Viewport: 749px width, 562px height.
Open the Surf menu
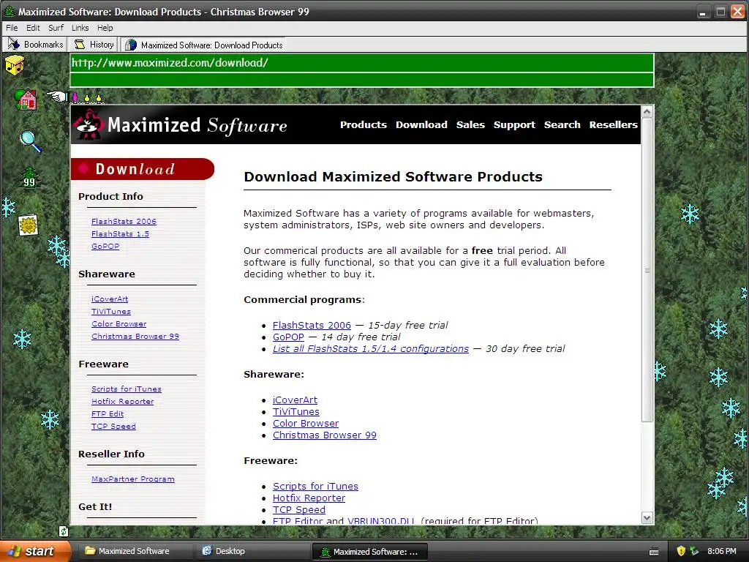click(x=56, y=28)
